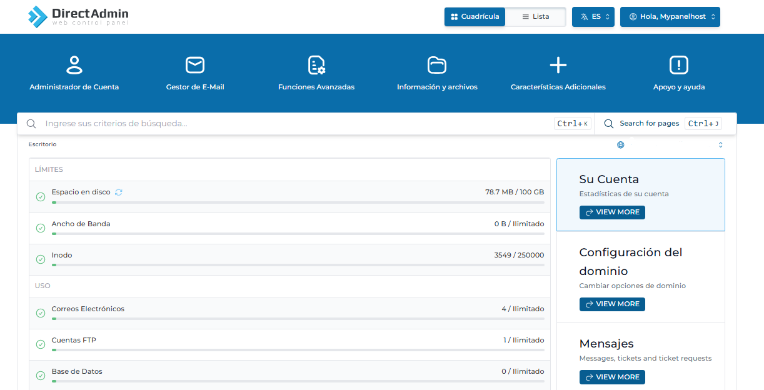Click View More under Mensajes
Viewport: 764px width, 390px height.
coord(612,377)
